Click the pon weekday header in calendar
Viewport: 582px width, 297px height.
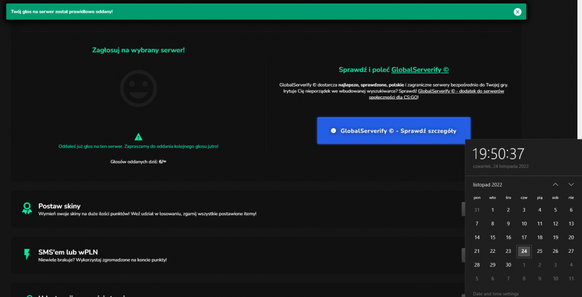477,198
